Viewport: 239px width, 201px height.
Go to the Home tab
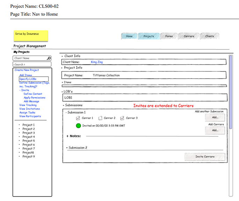[x=129, y=36]
